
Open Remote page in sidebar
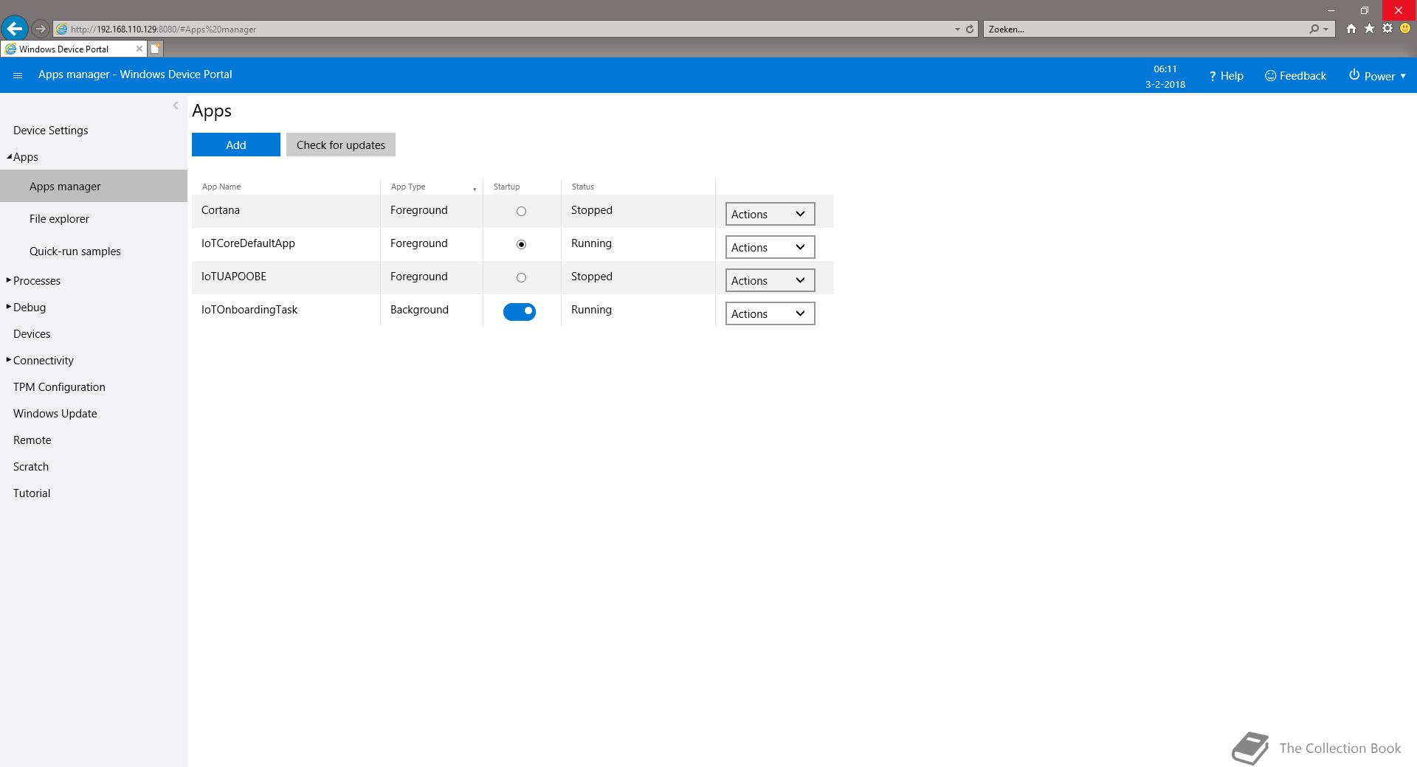pos(32,440)
